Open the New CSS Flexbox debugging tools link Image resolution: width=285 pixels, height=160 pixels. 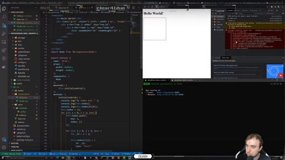click(x=226, y=65)
